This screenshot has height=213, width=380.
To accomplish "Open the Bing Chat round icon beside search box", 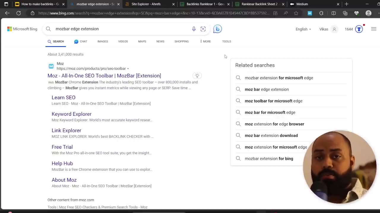I will pos(217,29).
